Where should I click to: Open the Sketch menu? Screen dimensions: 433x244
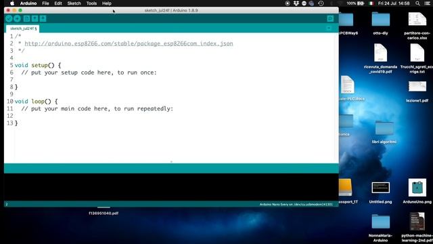pyautogui.click(x=74, y=3)
